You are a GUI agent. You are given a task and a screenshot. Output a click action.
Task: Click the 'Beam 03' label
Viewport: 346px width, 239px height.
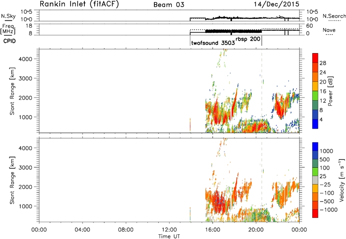169,5
